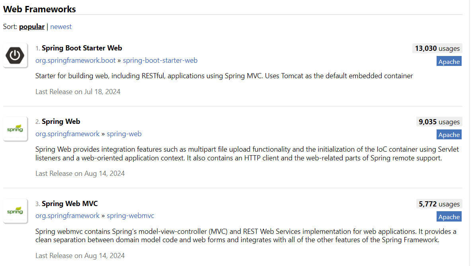Click the Apache license badge for Spring Boot Starter Web
This screenshot has width=472, height=266.
tap(449, 62)
